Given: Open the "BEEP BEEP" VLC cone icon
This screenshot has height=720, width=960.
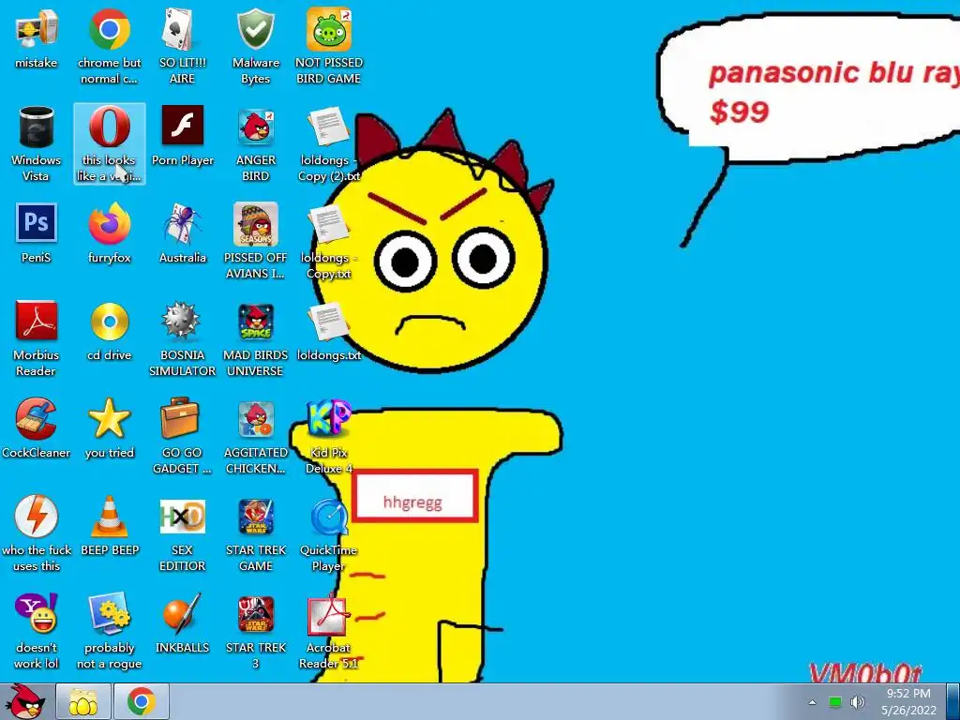Looking at the screenshot, I should (109, 517).
